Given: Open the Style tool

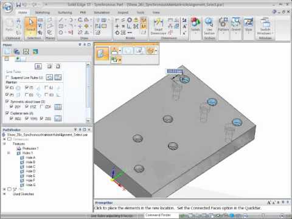Looking at the screenshot, I should tap(248, 26).
